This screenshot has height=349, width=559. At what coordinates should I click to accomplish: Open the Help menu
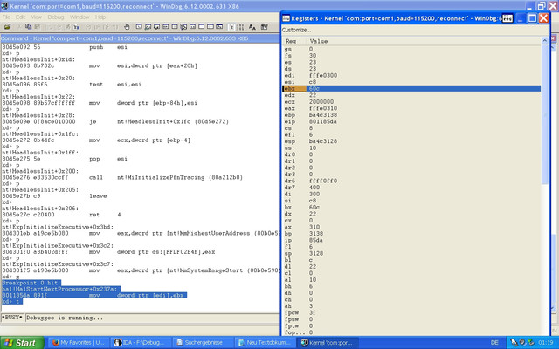pyautogui.click(x=100, y=17)
